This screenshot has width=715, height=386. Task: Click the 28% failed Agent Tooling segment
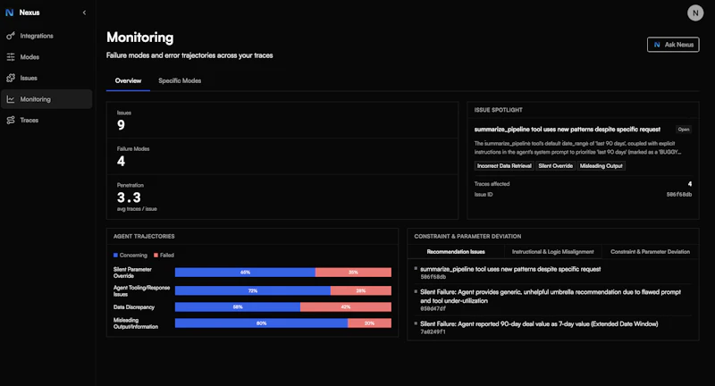pos(361,290)
